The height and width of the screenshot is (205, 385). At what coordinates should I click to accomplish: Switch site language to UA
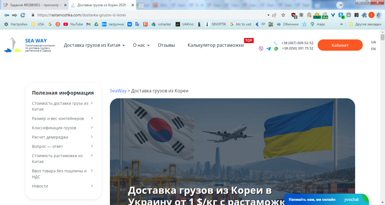pos(373,42)
